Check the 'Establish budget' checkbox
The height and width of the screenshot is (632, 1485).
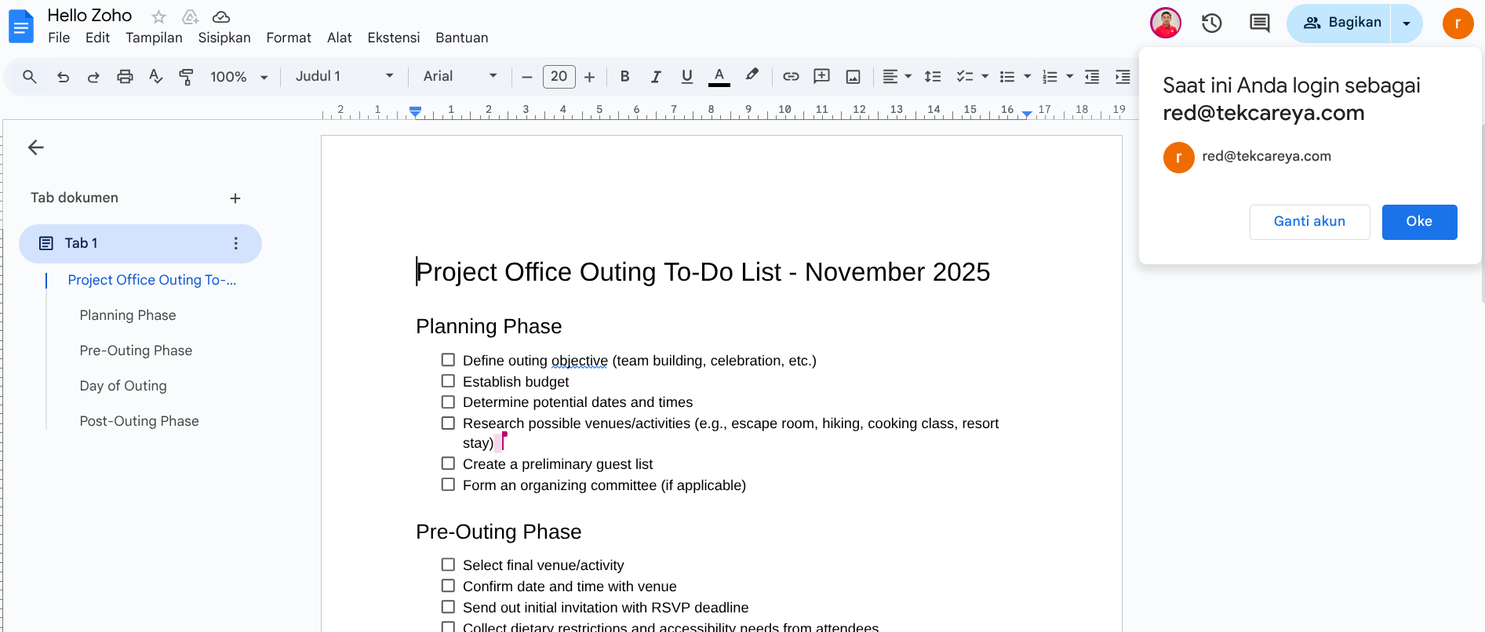coord(448,381)
